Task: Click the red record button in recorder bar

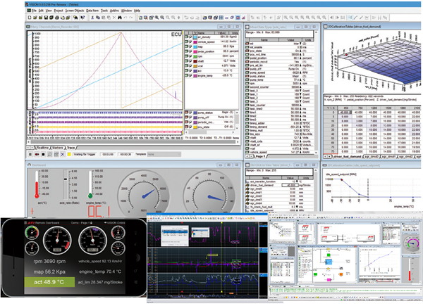Action: coord(37,154)
